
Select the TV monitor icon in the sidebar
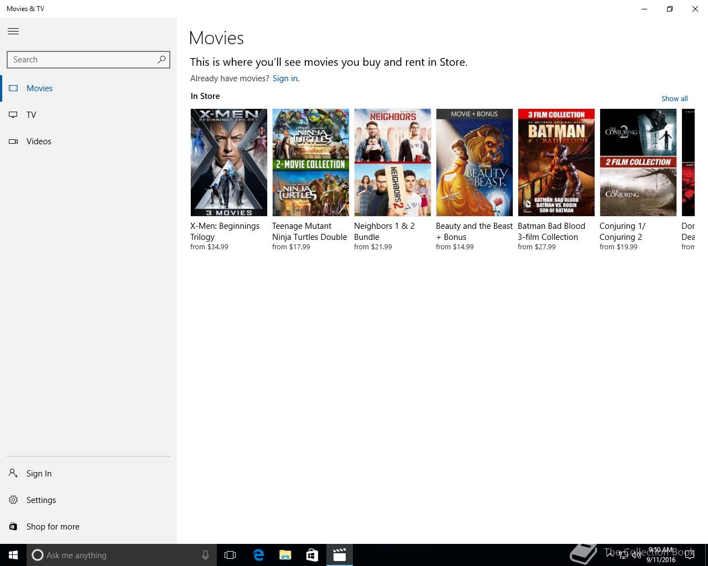click(x=13, y=115)
